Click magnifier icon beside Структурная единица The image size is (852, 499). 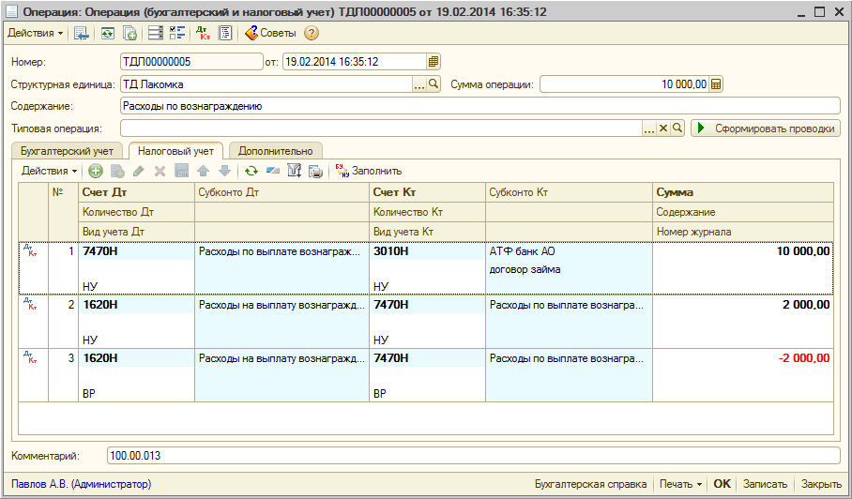coord(434,84)
